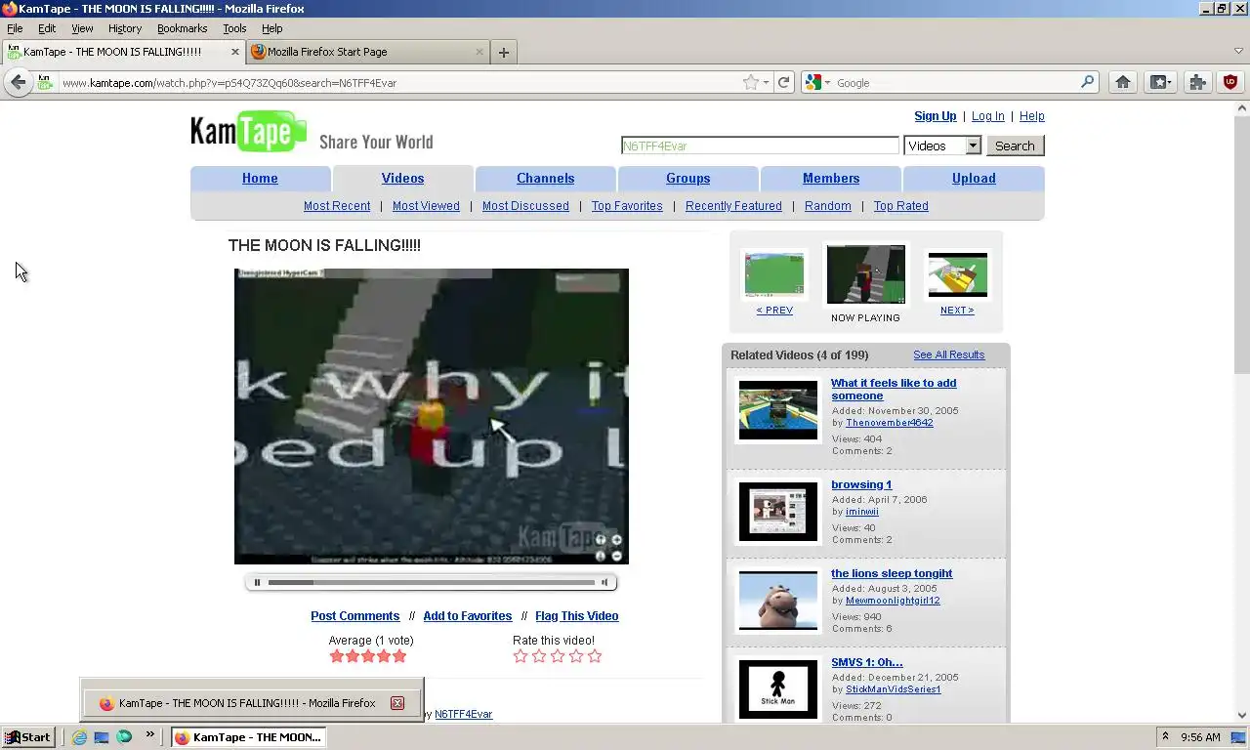Open the NEXT video thumbnail
Image resolution: width=1250 pixels, height=750 pixels.
[957, 274]
